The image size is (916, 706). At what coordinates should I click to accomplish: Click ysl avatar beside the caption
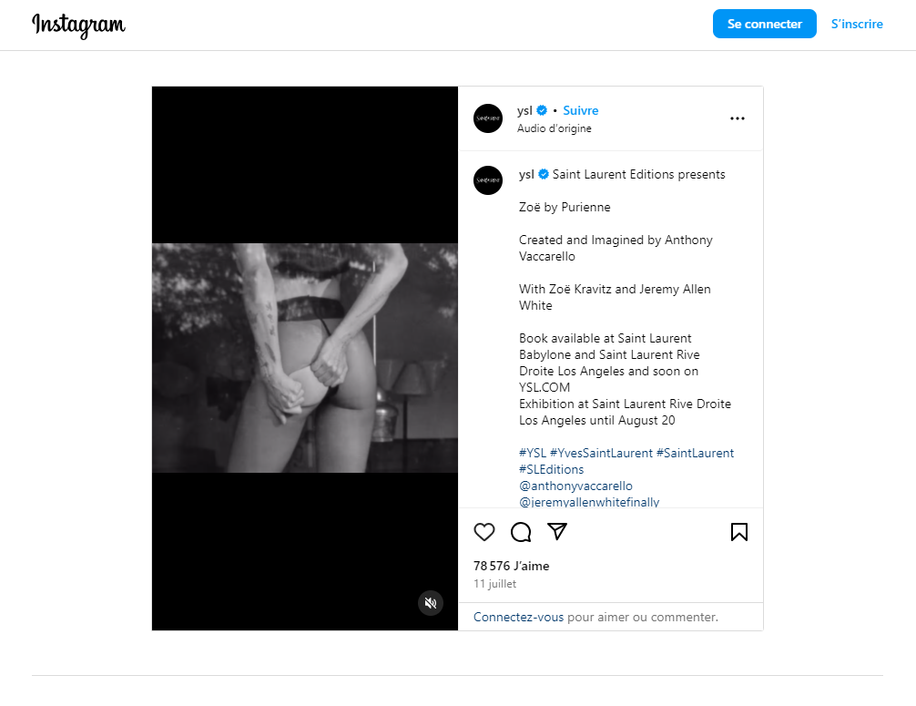click(488, 180)
